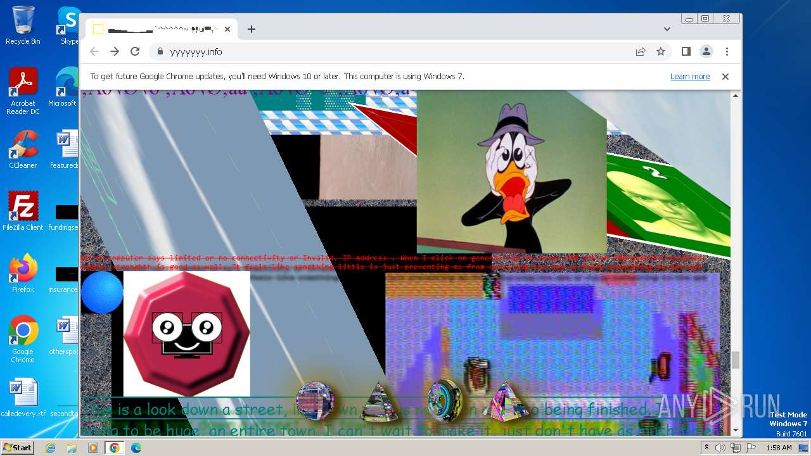Screen dimensions: 811x456
Task: Click the green tilted portrait image
Action: pos(668,206)
